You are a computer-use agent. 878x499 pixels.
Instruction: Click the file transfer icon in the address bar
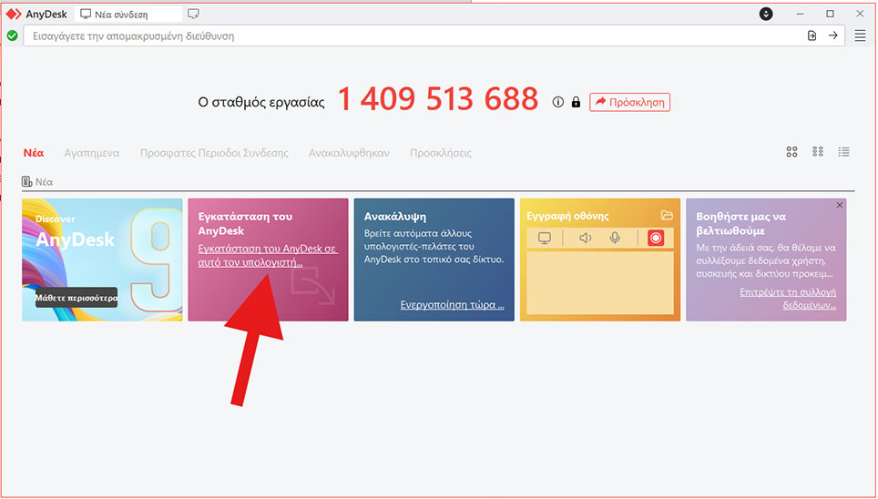click(x=812, y=36)
